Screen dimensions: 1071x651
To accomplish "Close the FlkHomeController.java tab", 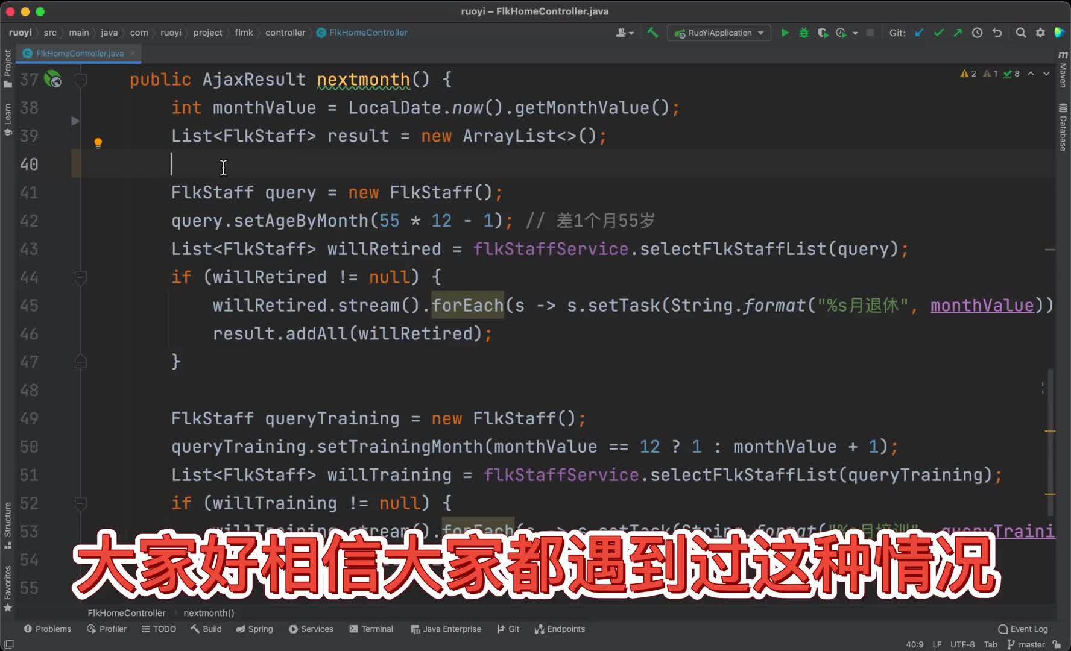I will coord(133,54).
